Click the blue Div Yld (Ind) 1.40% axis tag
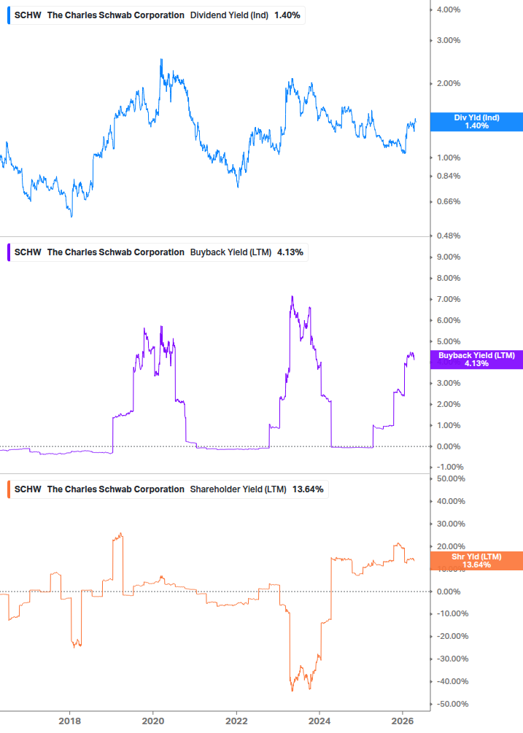The width and height of the screenshot is (523, 733). click(x=477, y=122)
